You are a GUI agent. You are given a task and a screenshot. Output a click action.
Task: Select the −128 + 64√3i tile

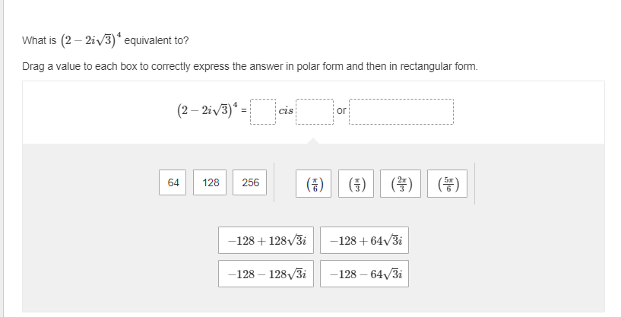[x=364, y=241]
